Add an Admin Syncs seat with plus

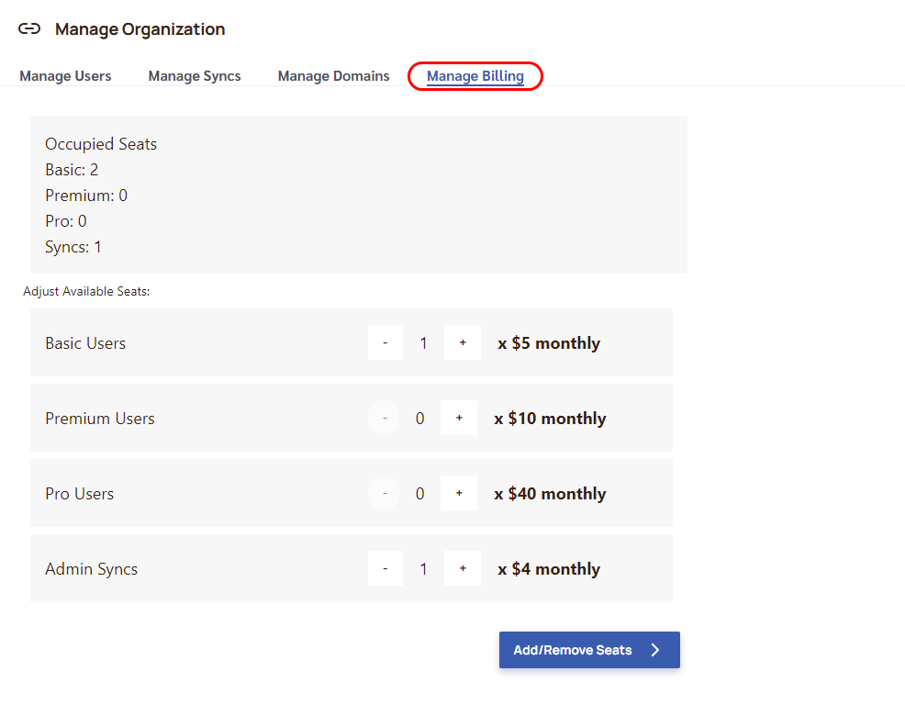point(463,569)
